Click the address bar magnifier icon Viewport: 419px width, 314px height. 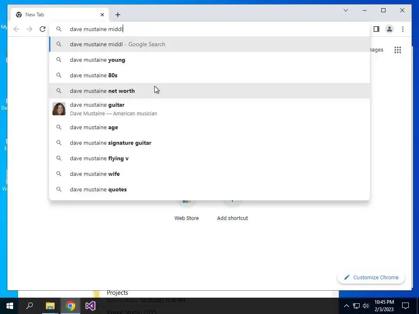[x=59, y=29]
